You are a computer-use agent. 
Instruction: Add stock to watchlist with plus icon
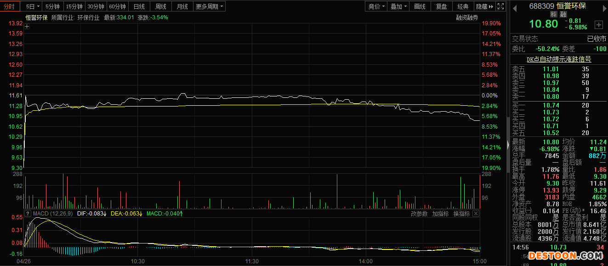599,24
